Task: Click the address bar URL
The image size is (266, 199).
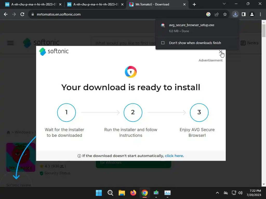Action: (59, 15)
